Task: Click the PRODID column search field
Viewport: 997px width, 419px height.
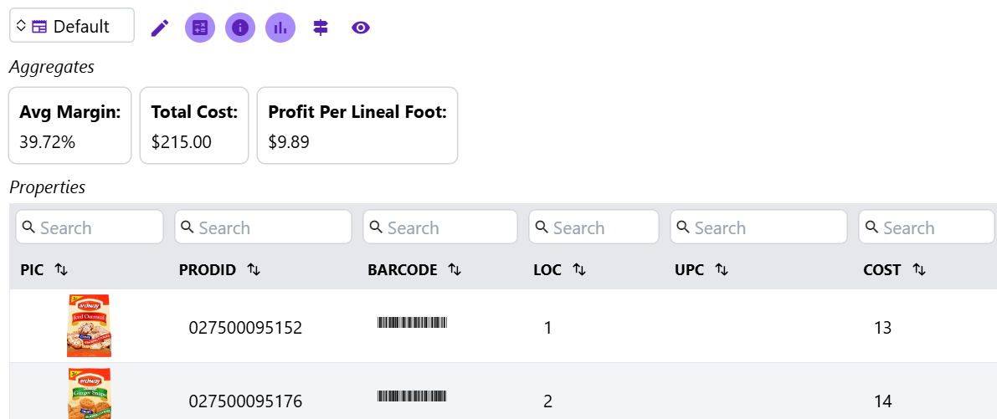Action: (x=263, y=227)
